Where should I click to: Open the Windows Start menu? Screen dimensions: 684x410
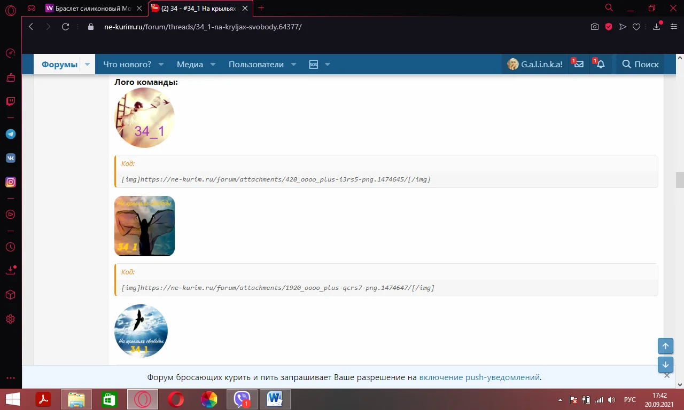12,399
